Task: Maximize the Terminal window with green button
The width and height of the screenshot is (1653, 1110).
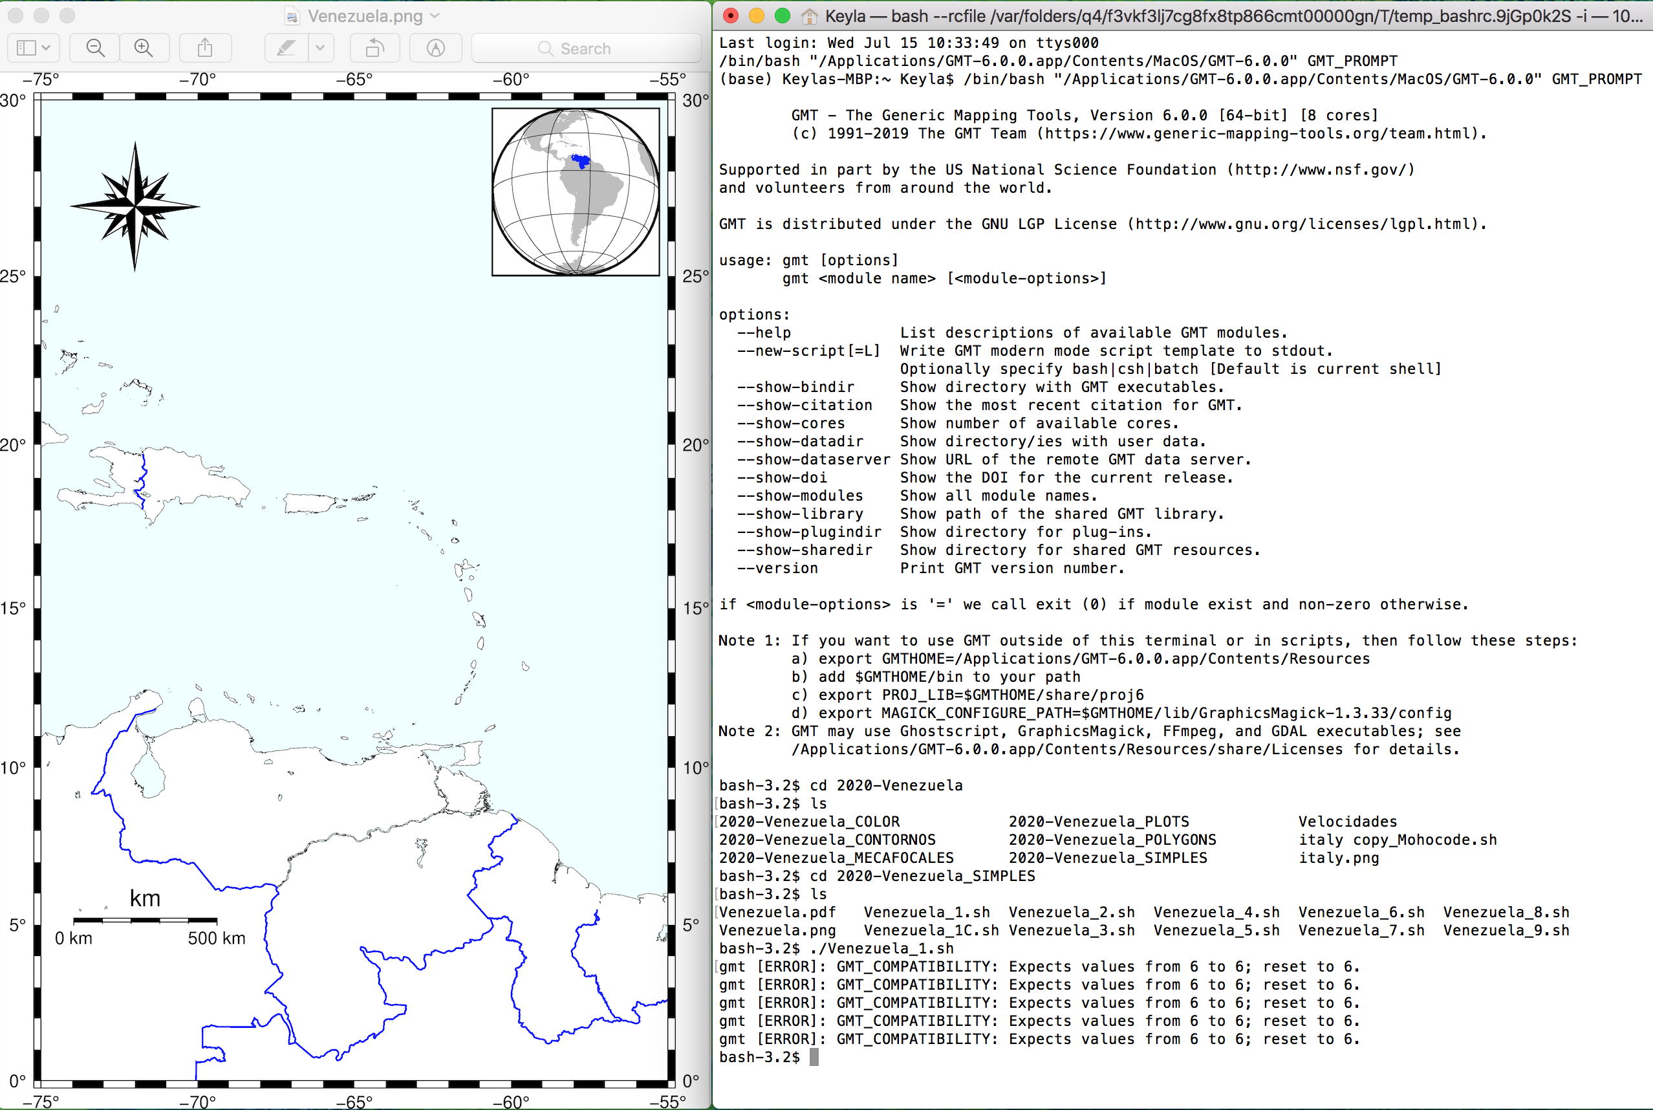Action: [x=782, y=16]
